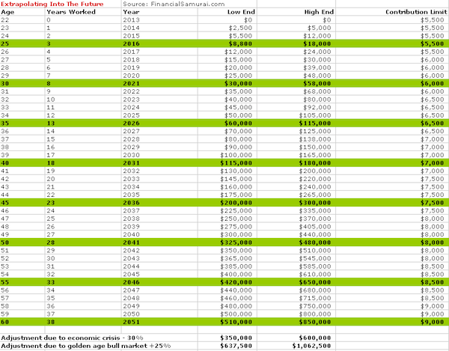Click the 'Extrapolating Into The Future' title cell
The image size is (449, 351).
click(52, 4)
